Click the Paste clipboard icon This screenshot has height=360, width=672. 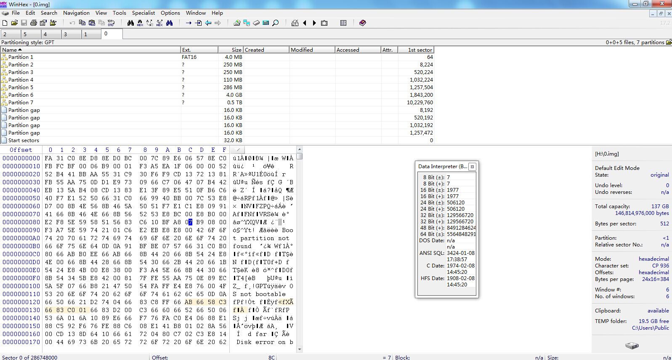click(x=92, y=23)
